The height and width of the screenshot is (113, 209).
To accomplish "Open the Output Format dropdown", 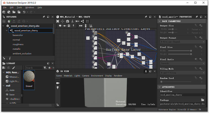I will coord(183,42).
